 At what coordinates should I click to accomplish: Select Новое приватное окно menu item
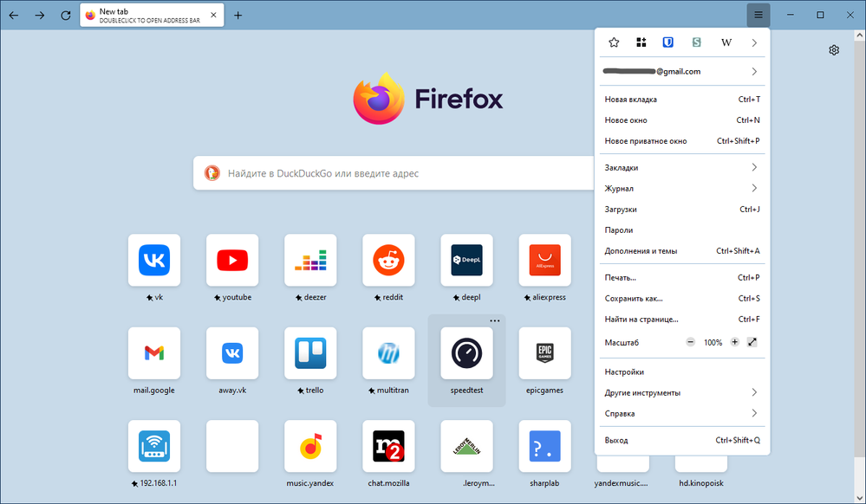[682, 141]
